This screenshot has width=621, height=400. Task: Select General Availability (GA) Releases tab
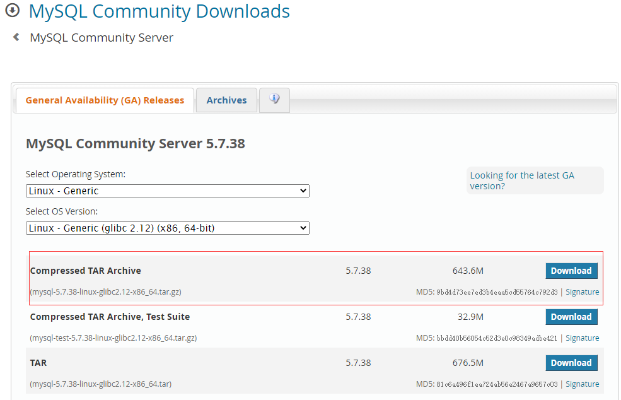105,100
